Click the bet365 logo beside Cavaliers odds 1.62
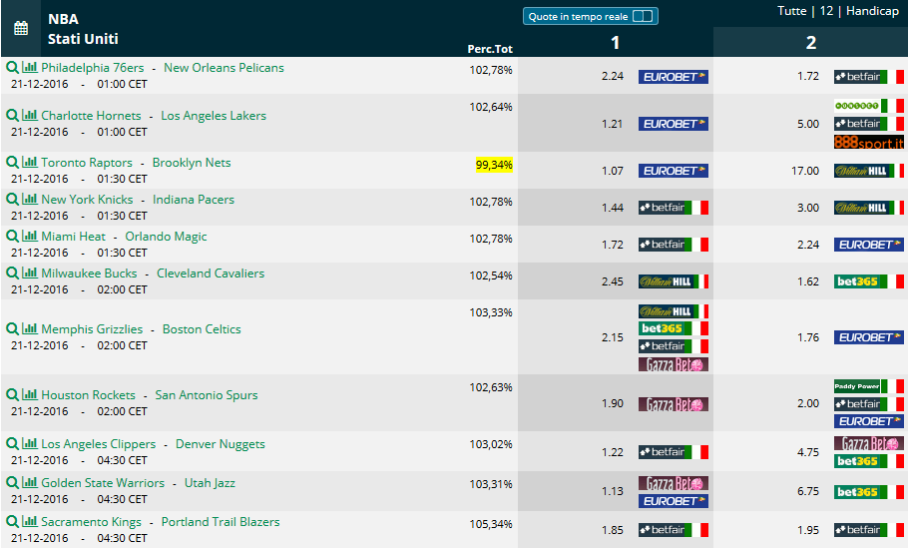The image size is (908, 548). pyautogui.click(x=869, y=281)
